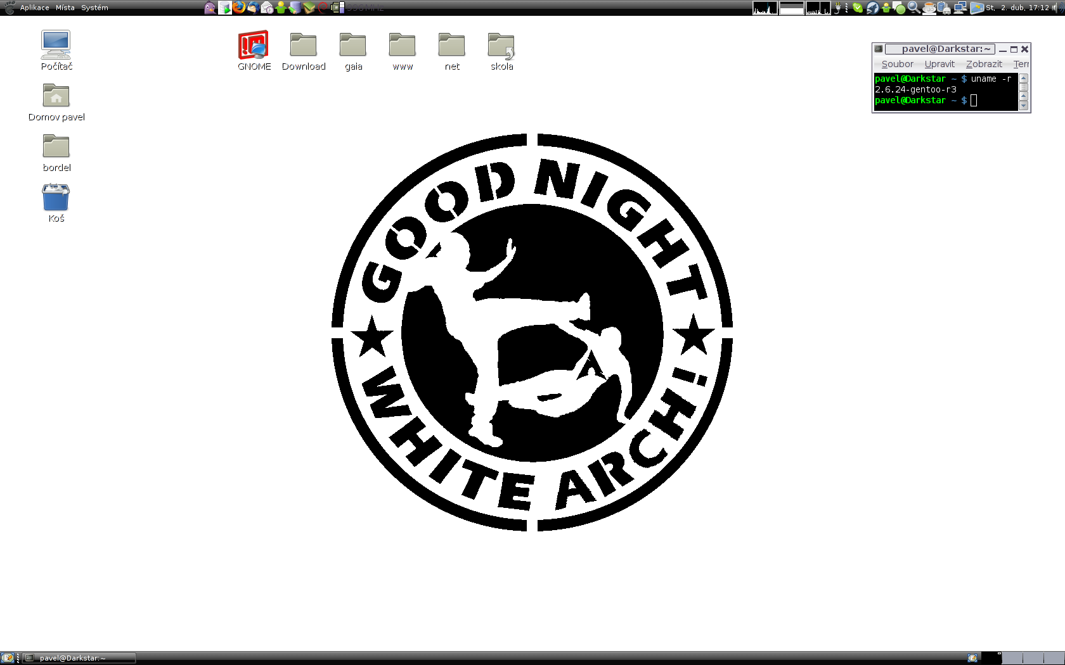Click the terminal scrollbar up arrow
This screenshot has height=665, width=1065.
coord(1023,78)
